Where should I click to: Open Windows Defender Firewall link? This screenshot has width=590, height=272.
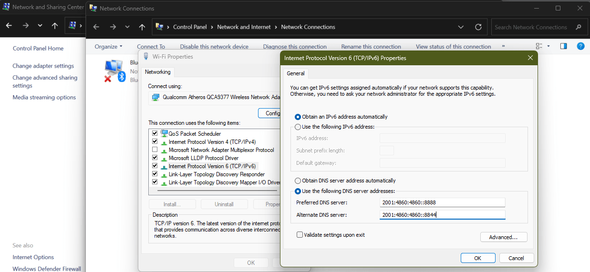coord(47,269)
